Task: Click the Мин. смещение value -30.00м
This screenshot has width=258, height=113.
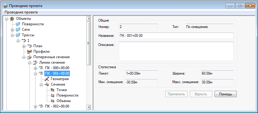Action: click(x=142, y=82)
